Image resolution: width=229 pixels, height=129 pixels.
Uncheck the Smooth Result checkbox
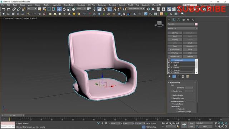tap(172, 104)
